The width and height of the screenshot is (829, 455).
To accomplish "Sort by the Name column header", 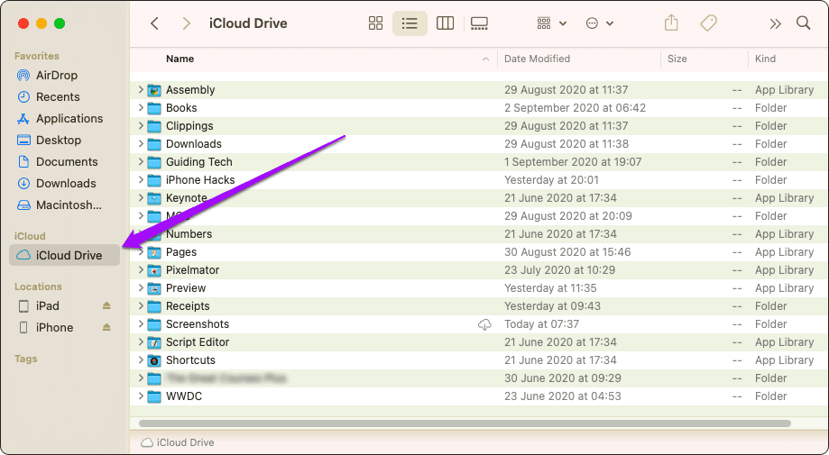I will (x=180, y=59).
